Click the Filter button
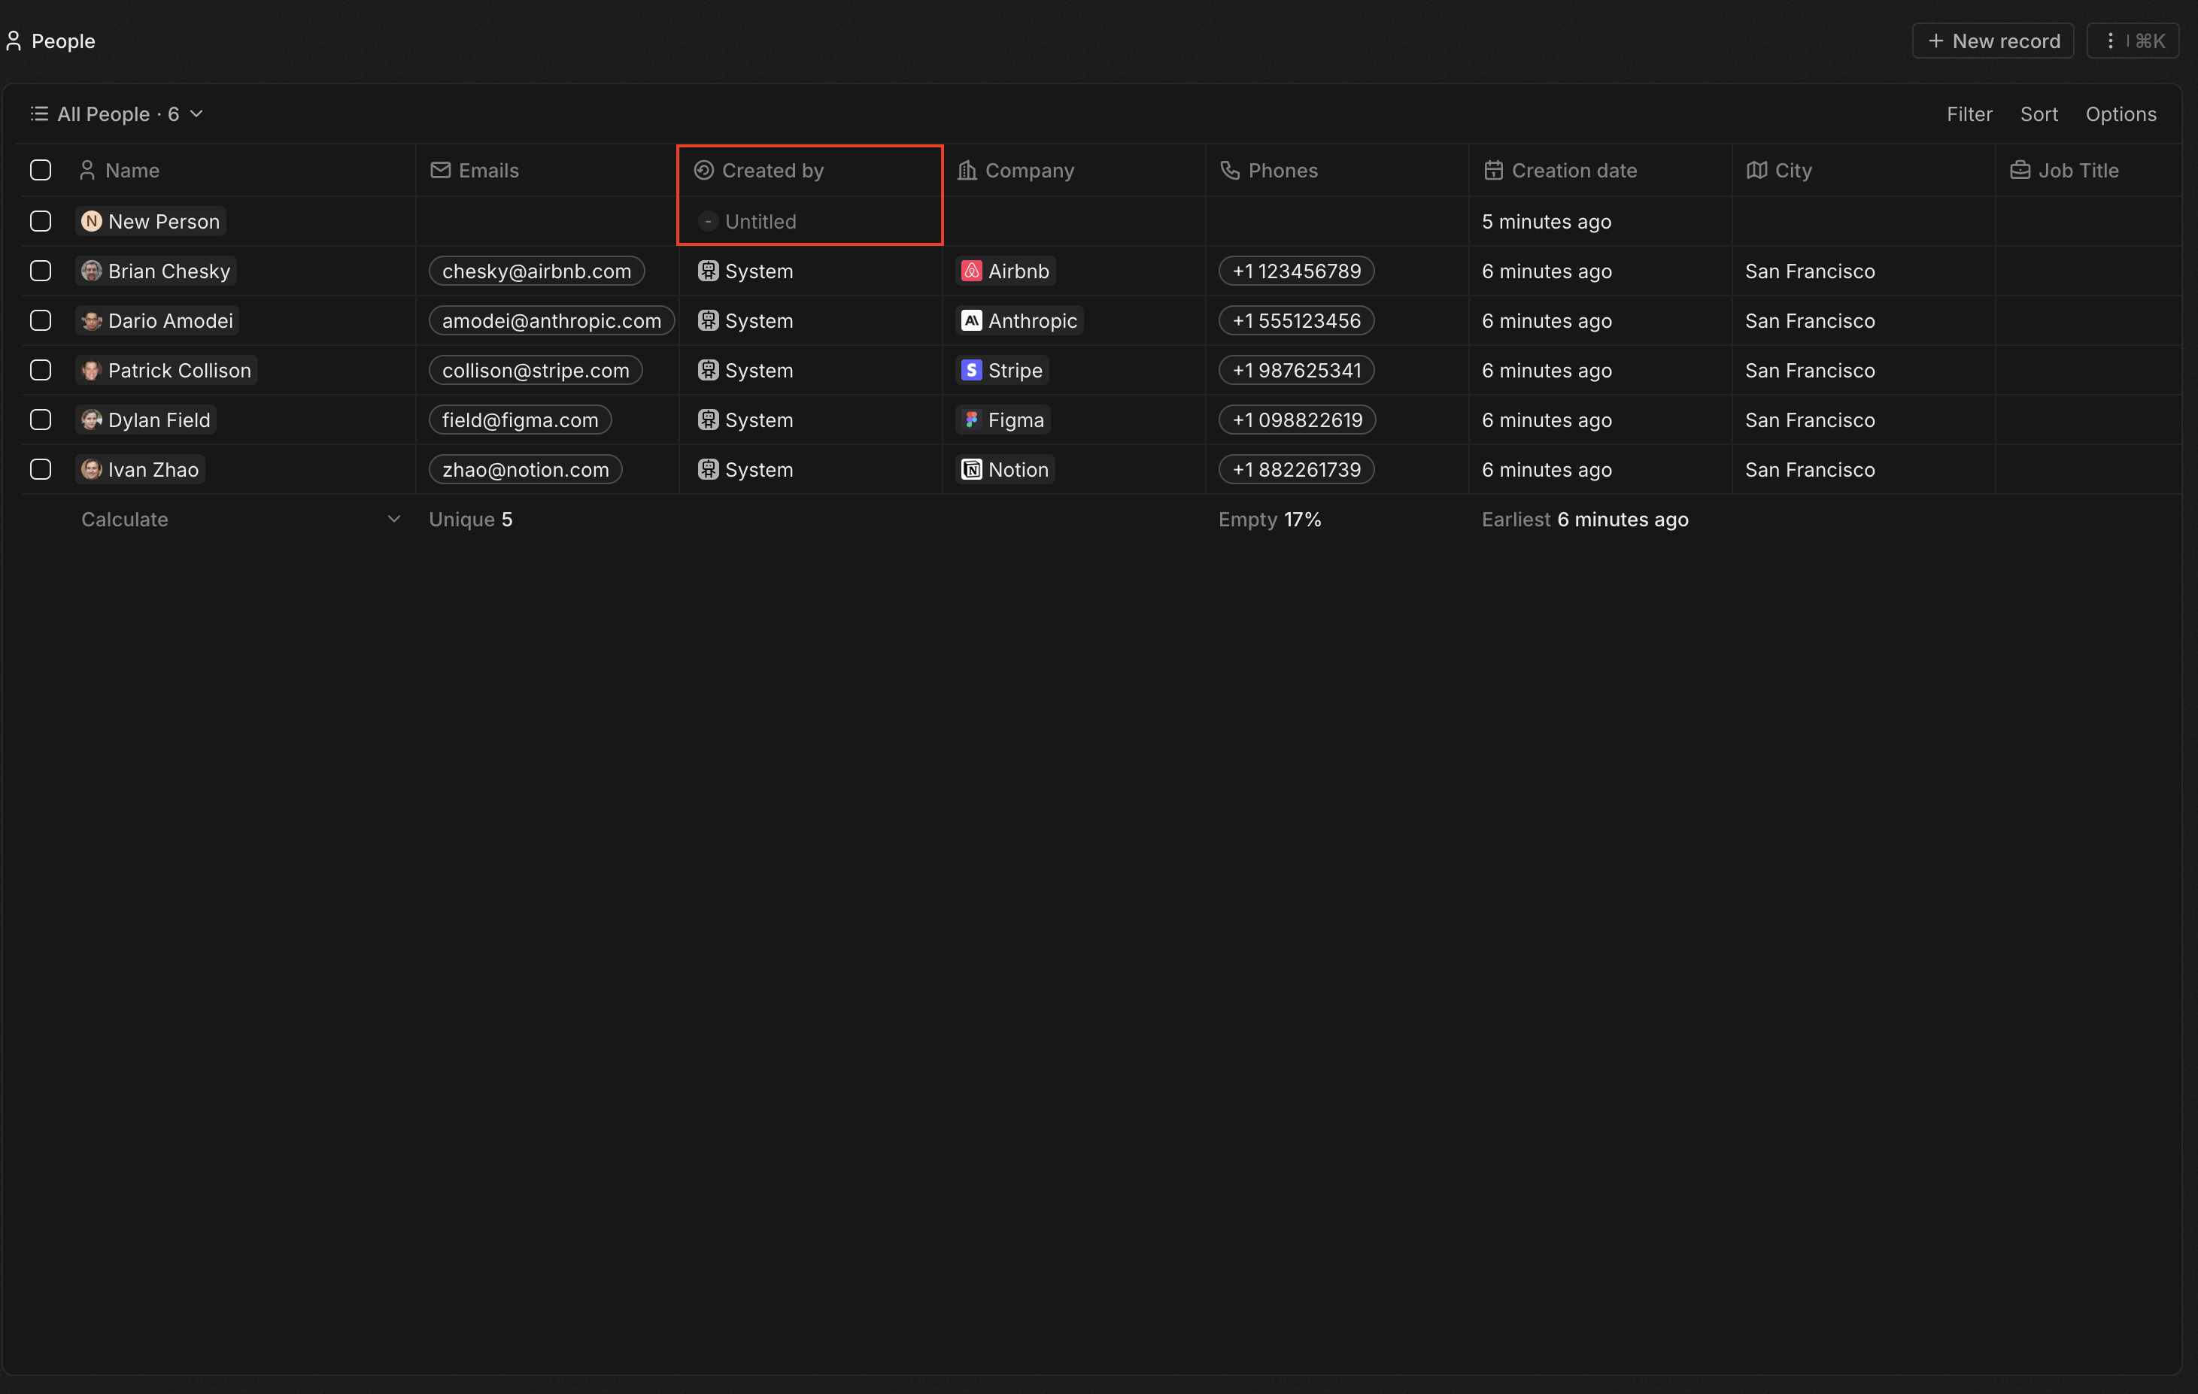Image resolution: width=2198 pixels, height=1394 pixels. coord(1969,114)
